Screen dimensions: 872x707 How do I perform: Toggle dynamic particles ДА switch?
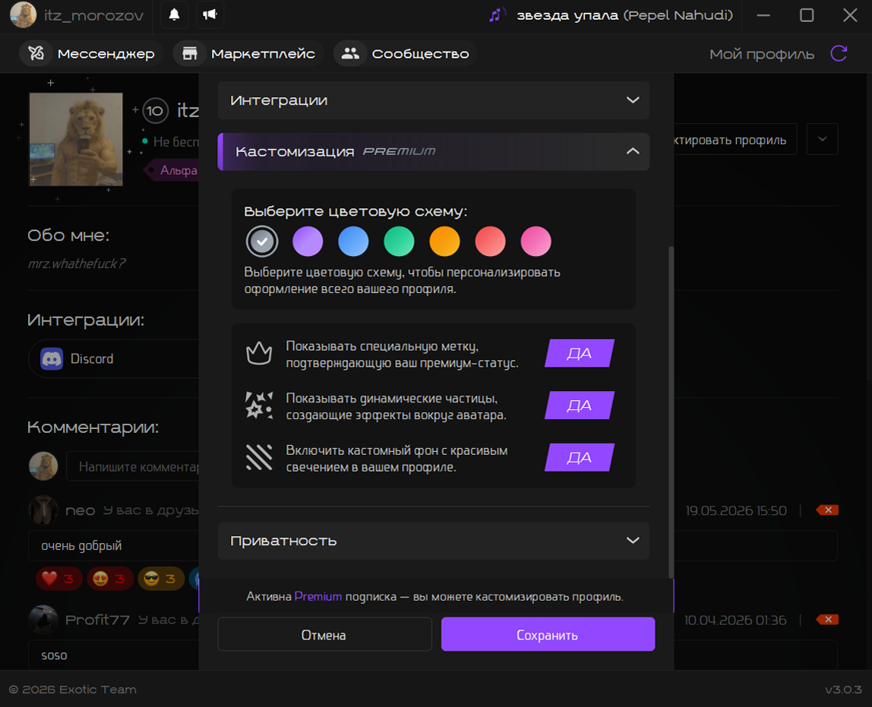click(x=580, y=406)
